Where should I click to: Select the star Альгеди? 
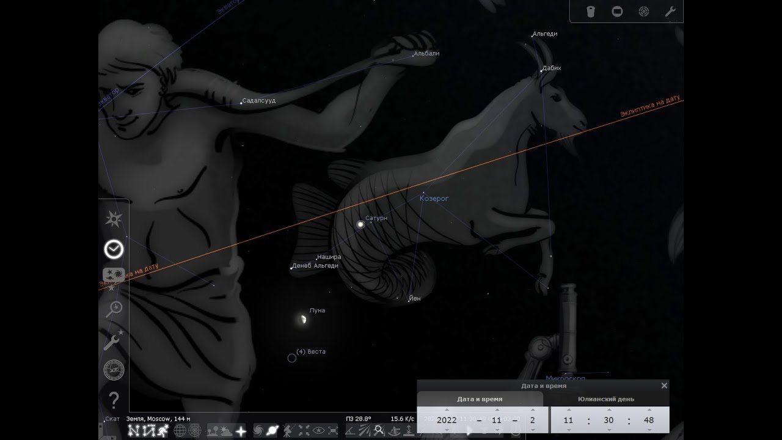click(x=532, y=35)
